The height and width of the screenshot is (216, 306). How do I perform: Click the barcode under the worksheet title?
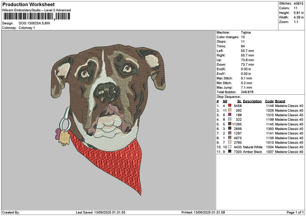pyautogui.click(x=29, y=17)
